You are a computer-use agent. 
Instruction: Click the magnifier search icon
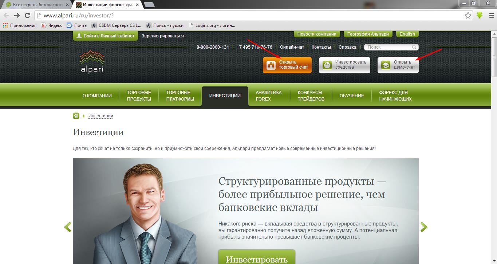pyautogui.click(x=414, y=47)
